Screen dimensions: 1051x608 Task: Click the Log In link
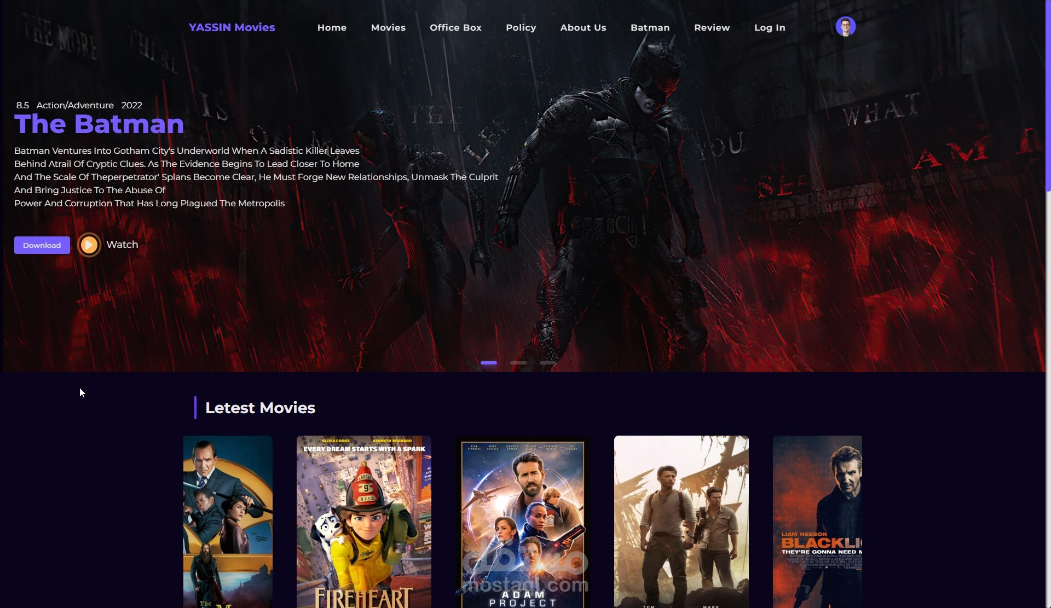[x=769, y=27]
